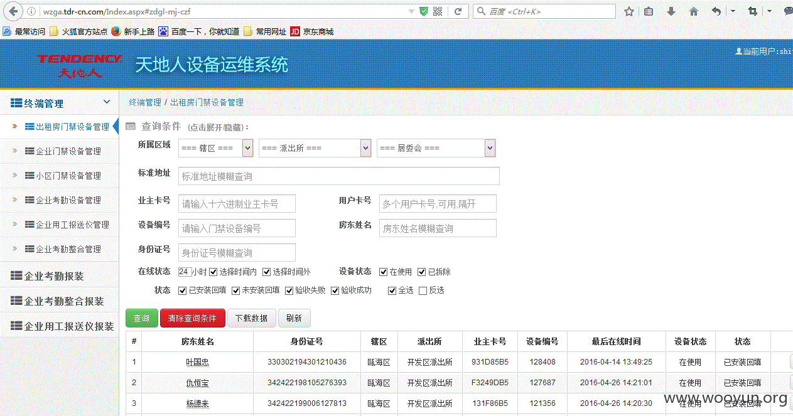The image size is (793, 416).
Task: Go to the browser home page icon
Action: (x=694, y=11)
